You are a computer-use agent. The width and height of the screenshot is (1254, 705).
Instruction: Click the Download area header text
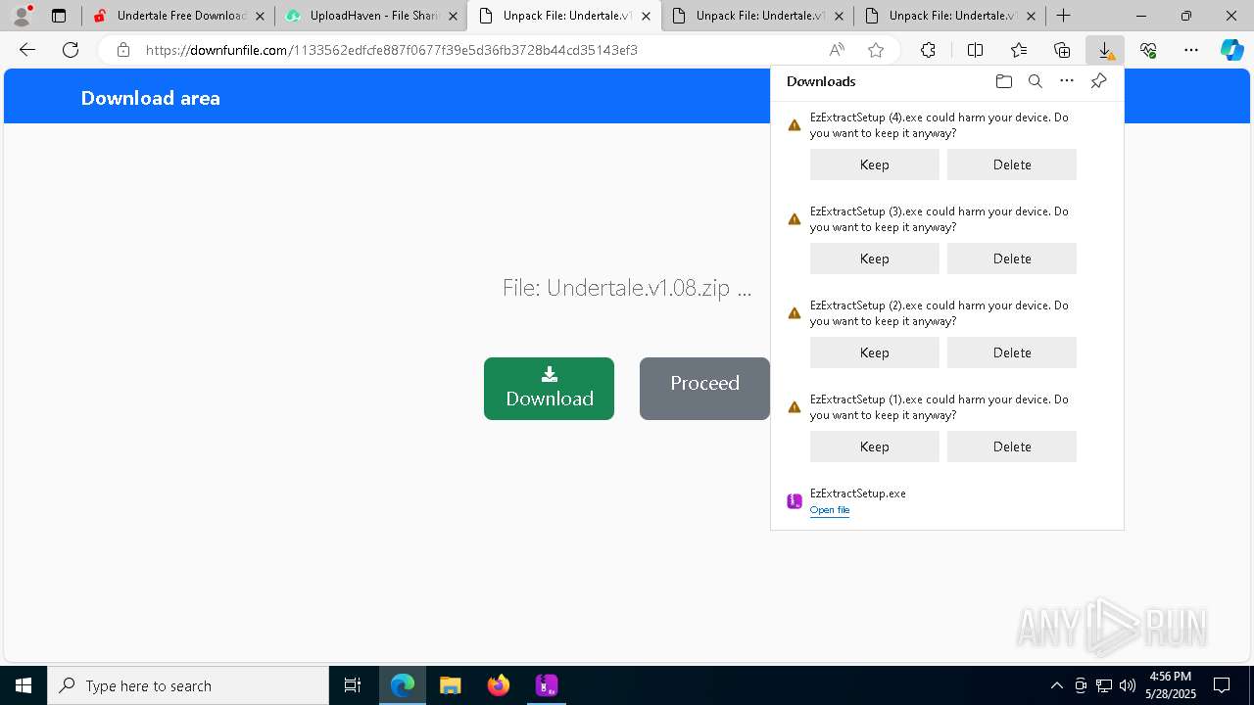151,98
